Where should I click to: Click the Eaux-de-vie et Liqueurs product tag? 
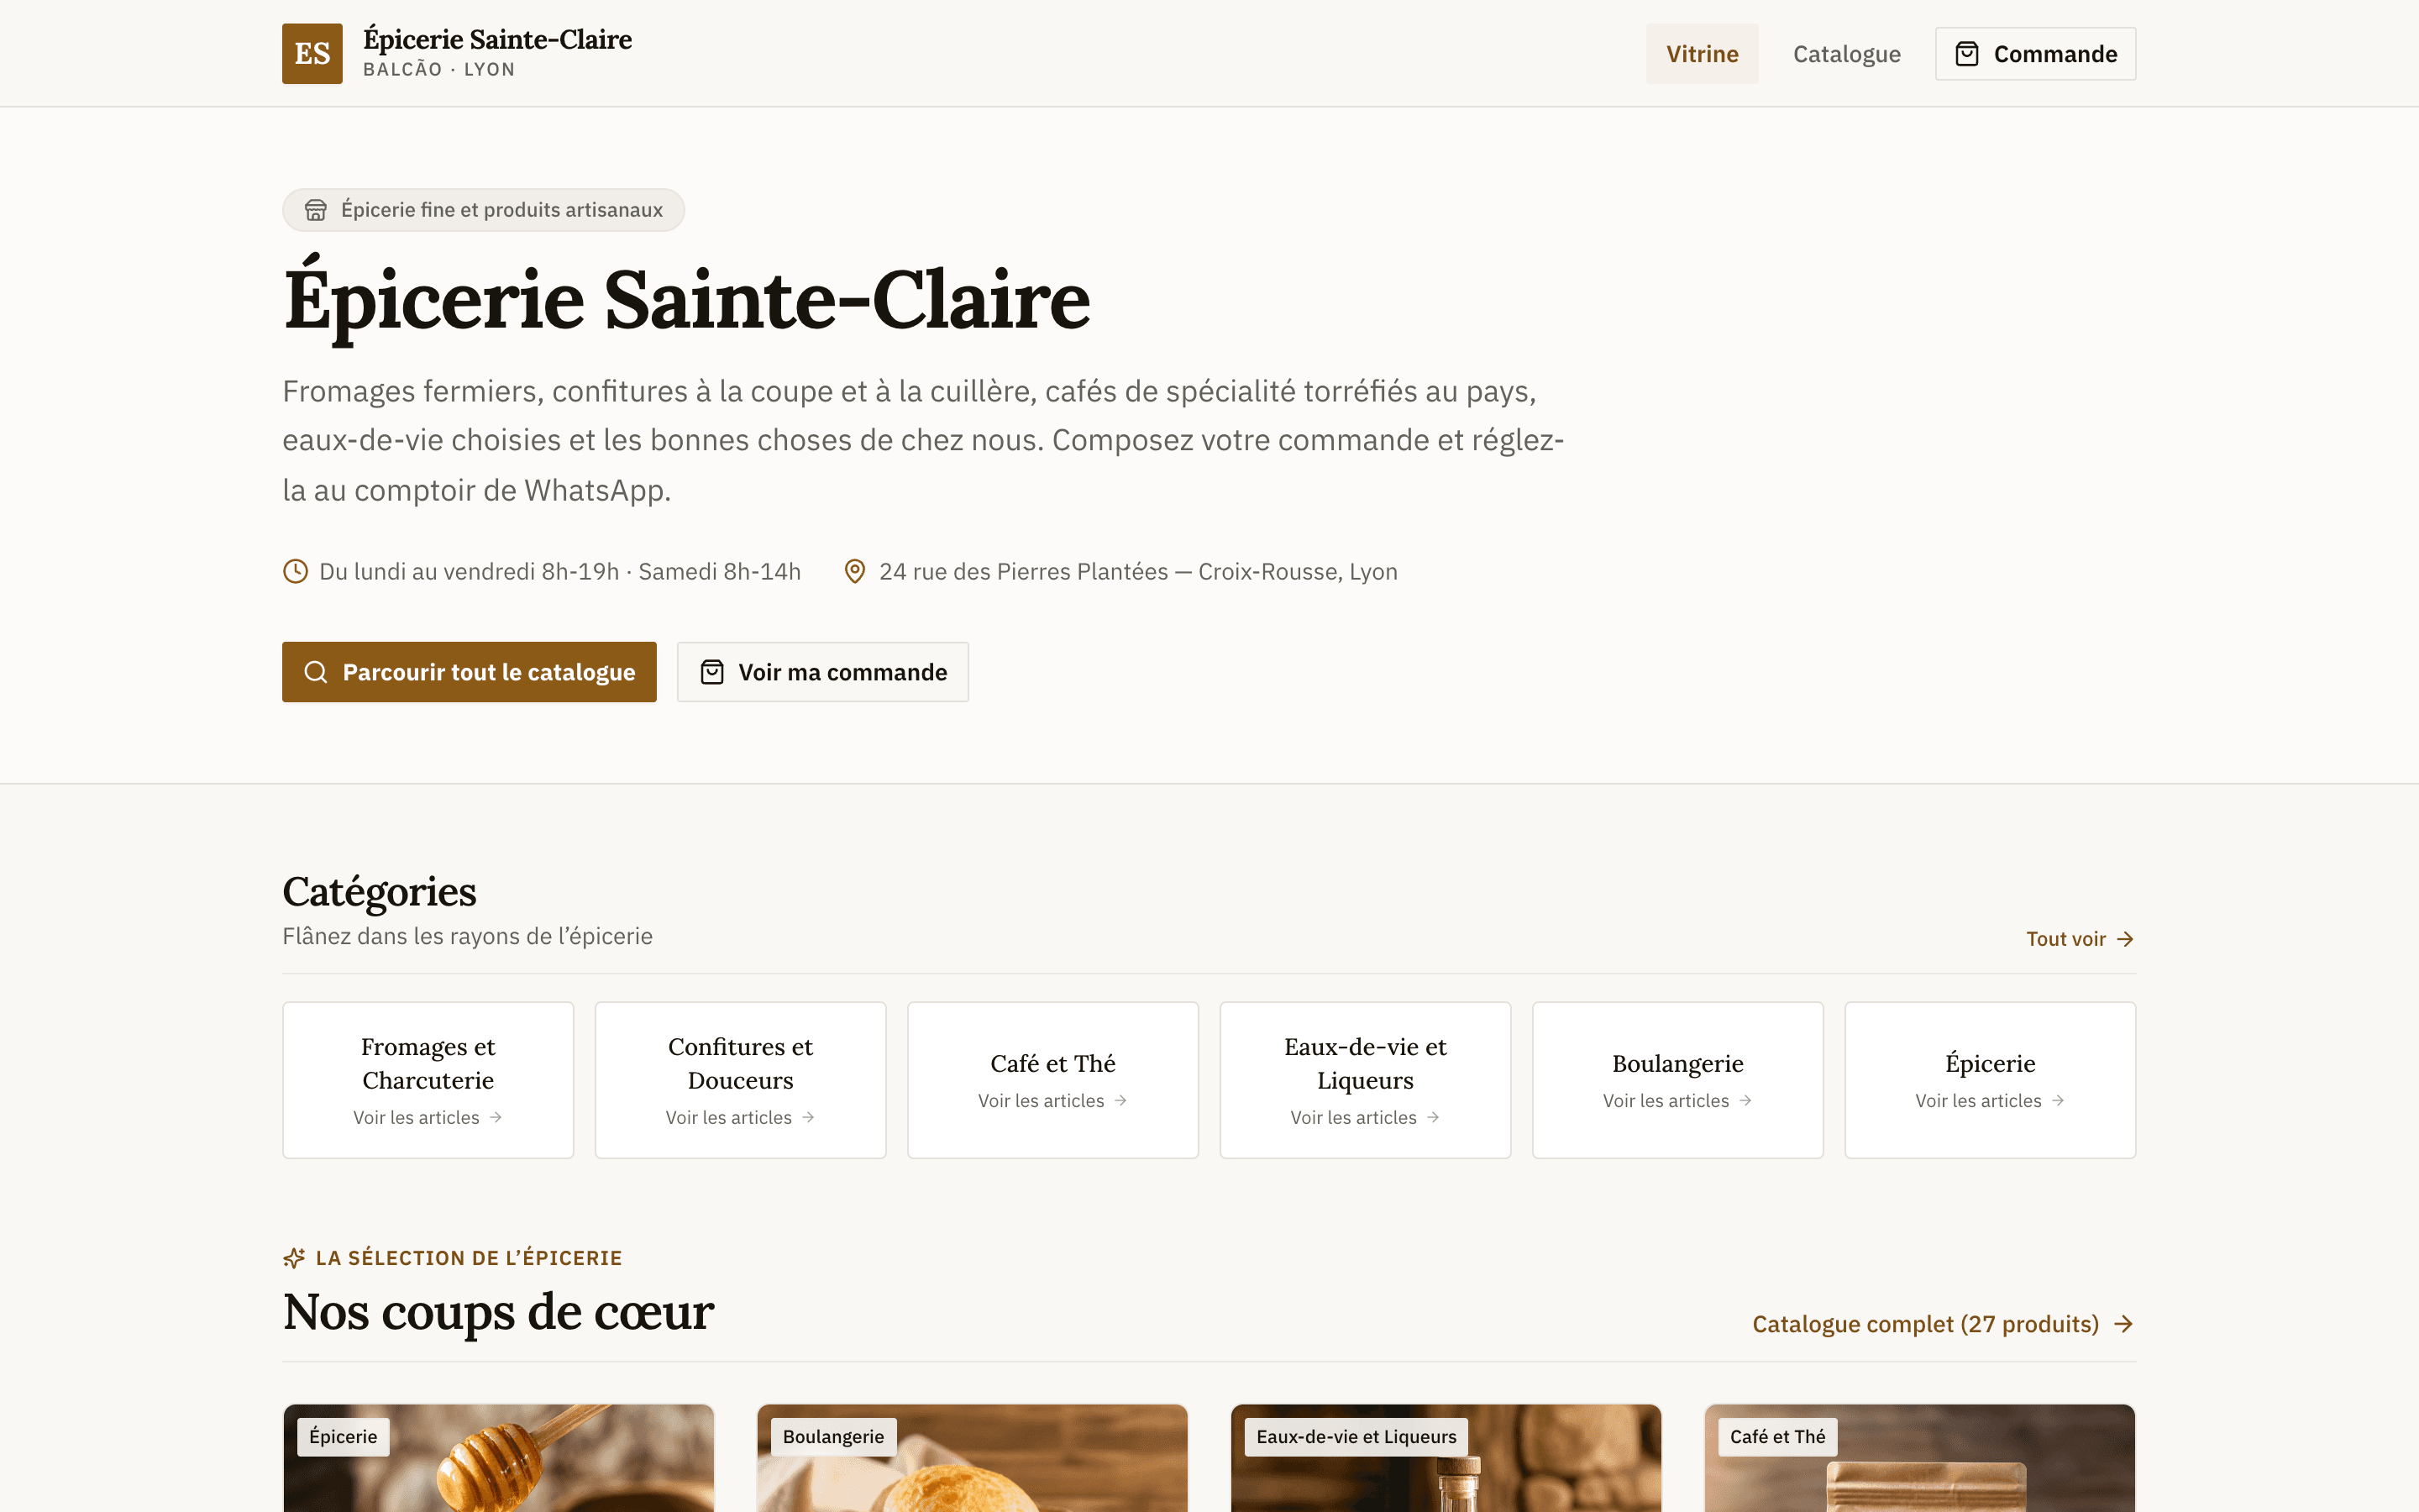pyautogui.click(x=1356, y=1437)
